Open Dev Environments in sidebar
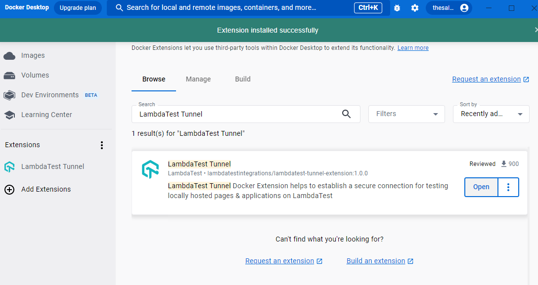 pyautogui.click(x=49, y=95)
